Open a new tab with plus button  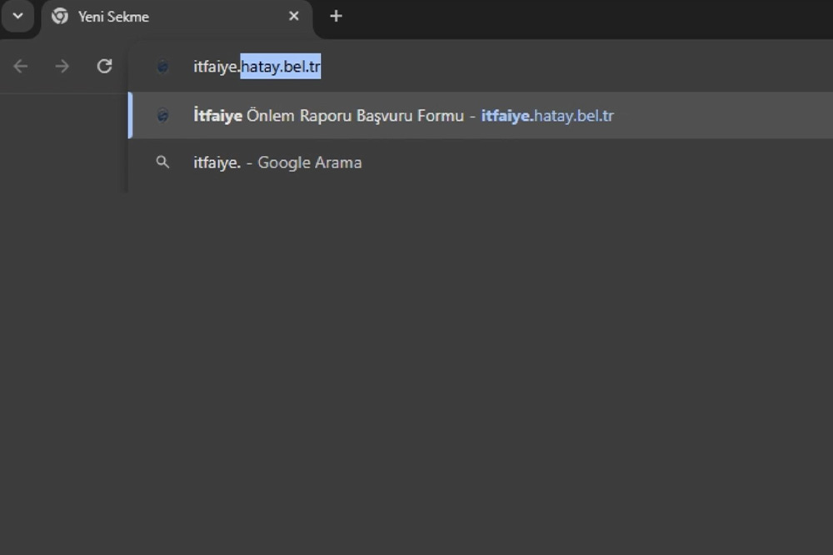pos(336,16)
